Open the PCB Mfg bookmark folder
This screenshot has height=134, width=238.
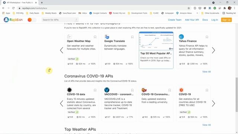coord(18,13)
